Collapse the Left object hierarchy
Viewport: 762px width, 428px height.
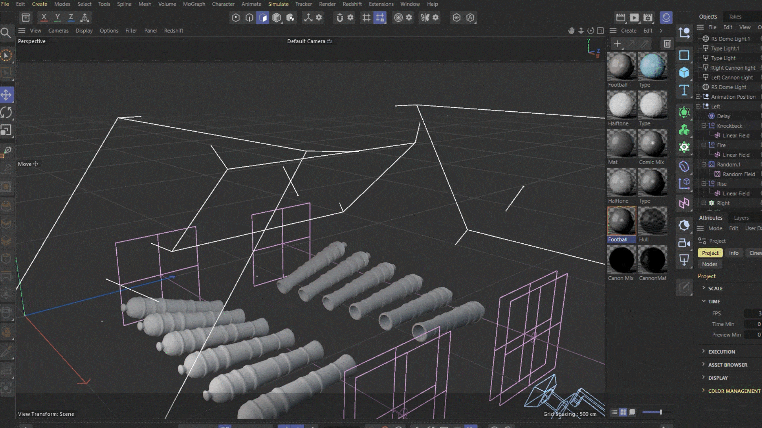(698, 106)
